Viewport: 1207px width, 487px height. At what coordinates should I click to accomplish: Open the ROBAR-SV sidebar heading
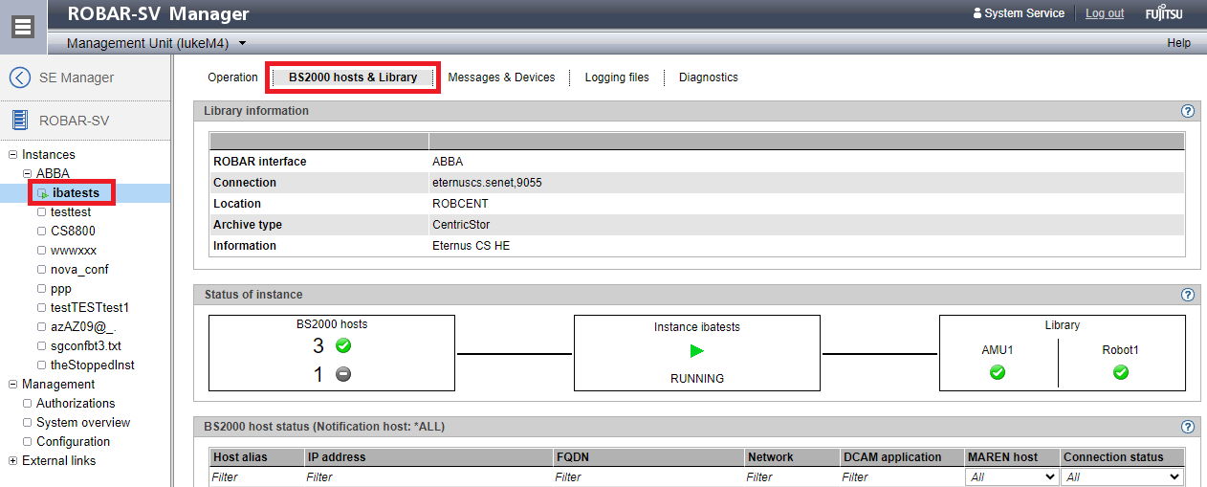pos(75,121)
